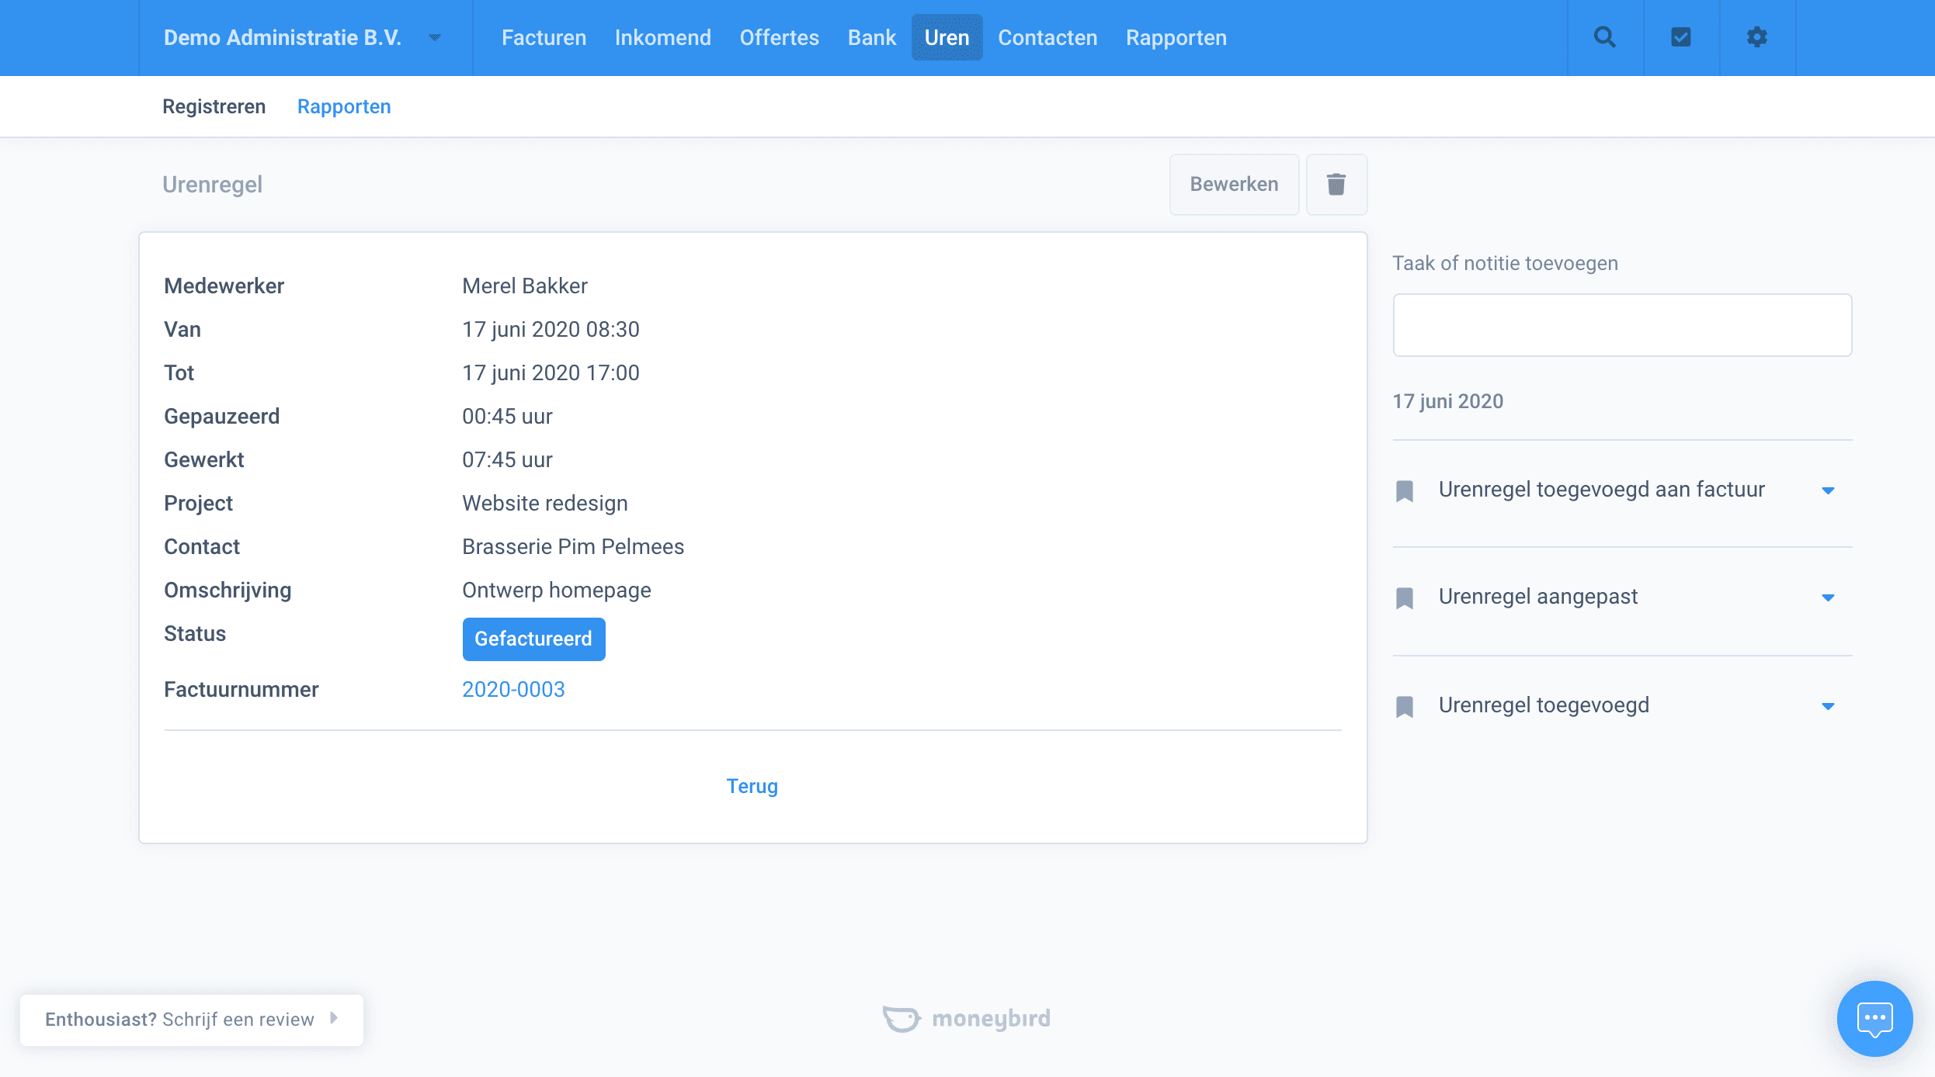Viewport: 1935px width, 1077px height.
Task: Open the search magnifier icon
Action: pos(1604,37)
